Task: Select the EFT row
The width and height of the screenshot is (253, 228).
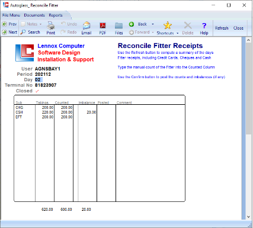Action: coord(100,117)
